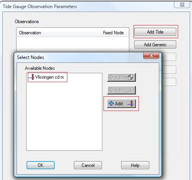
Task: Click the empty Observations list area
Action: pos(73,44)
